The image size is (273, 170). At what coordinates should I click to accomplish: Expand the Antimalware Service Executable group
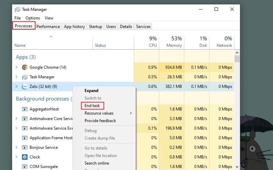click(x=16, y=128)
